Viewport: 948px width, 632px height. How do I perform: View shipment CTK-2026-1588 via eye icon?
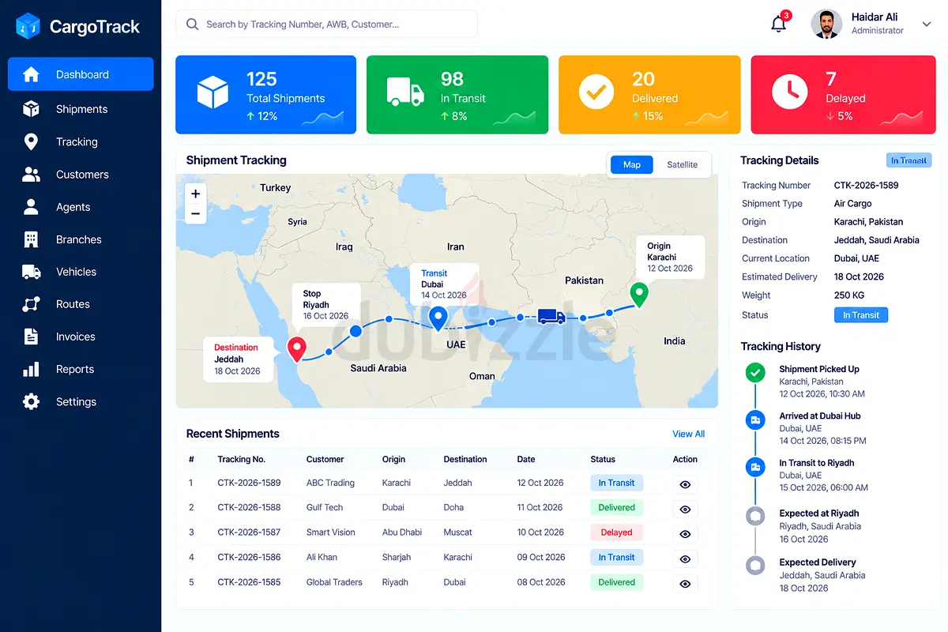point(685,510)
